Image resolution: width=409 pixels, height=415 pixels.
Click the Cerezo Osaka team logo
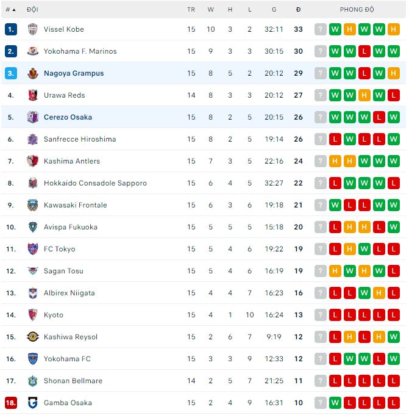(33, 117)
